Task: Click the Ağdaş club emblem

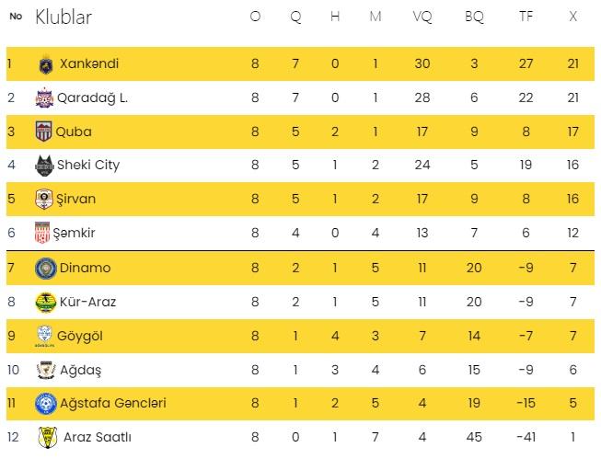Action: (x=44, y=370)
